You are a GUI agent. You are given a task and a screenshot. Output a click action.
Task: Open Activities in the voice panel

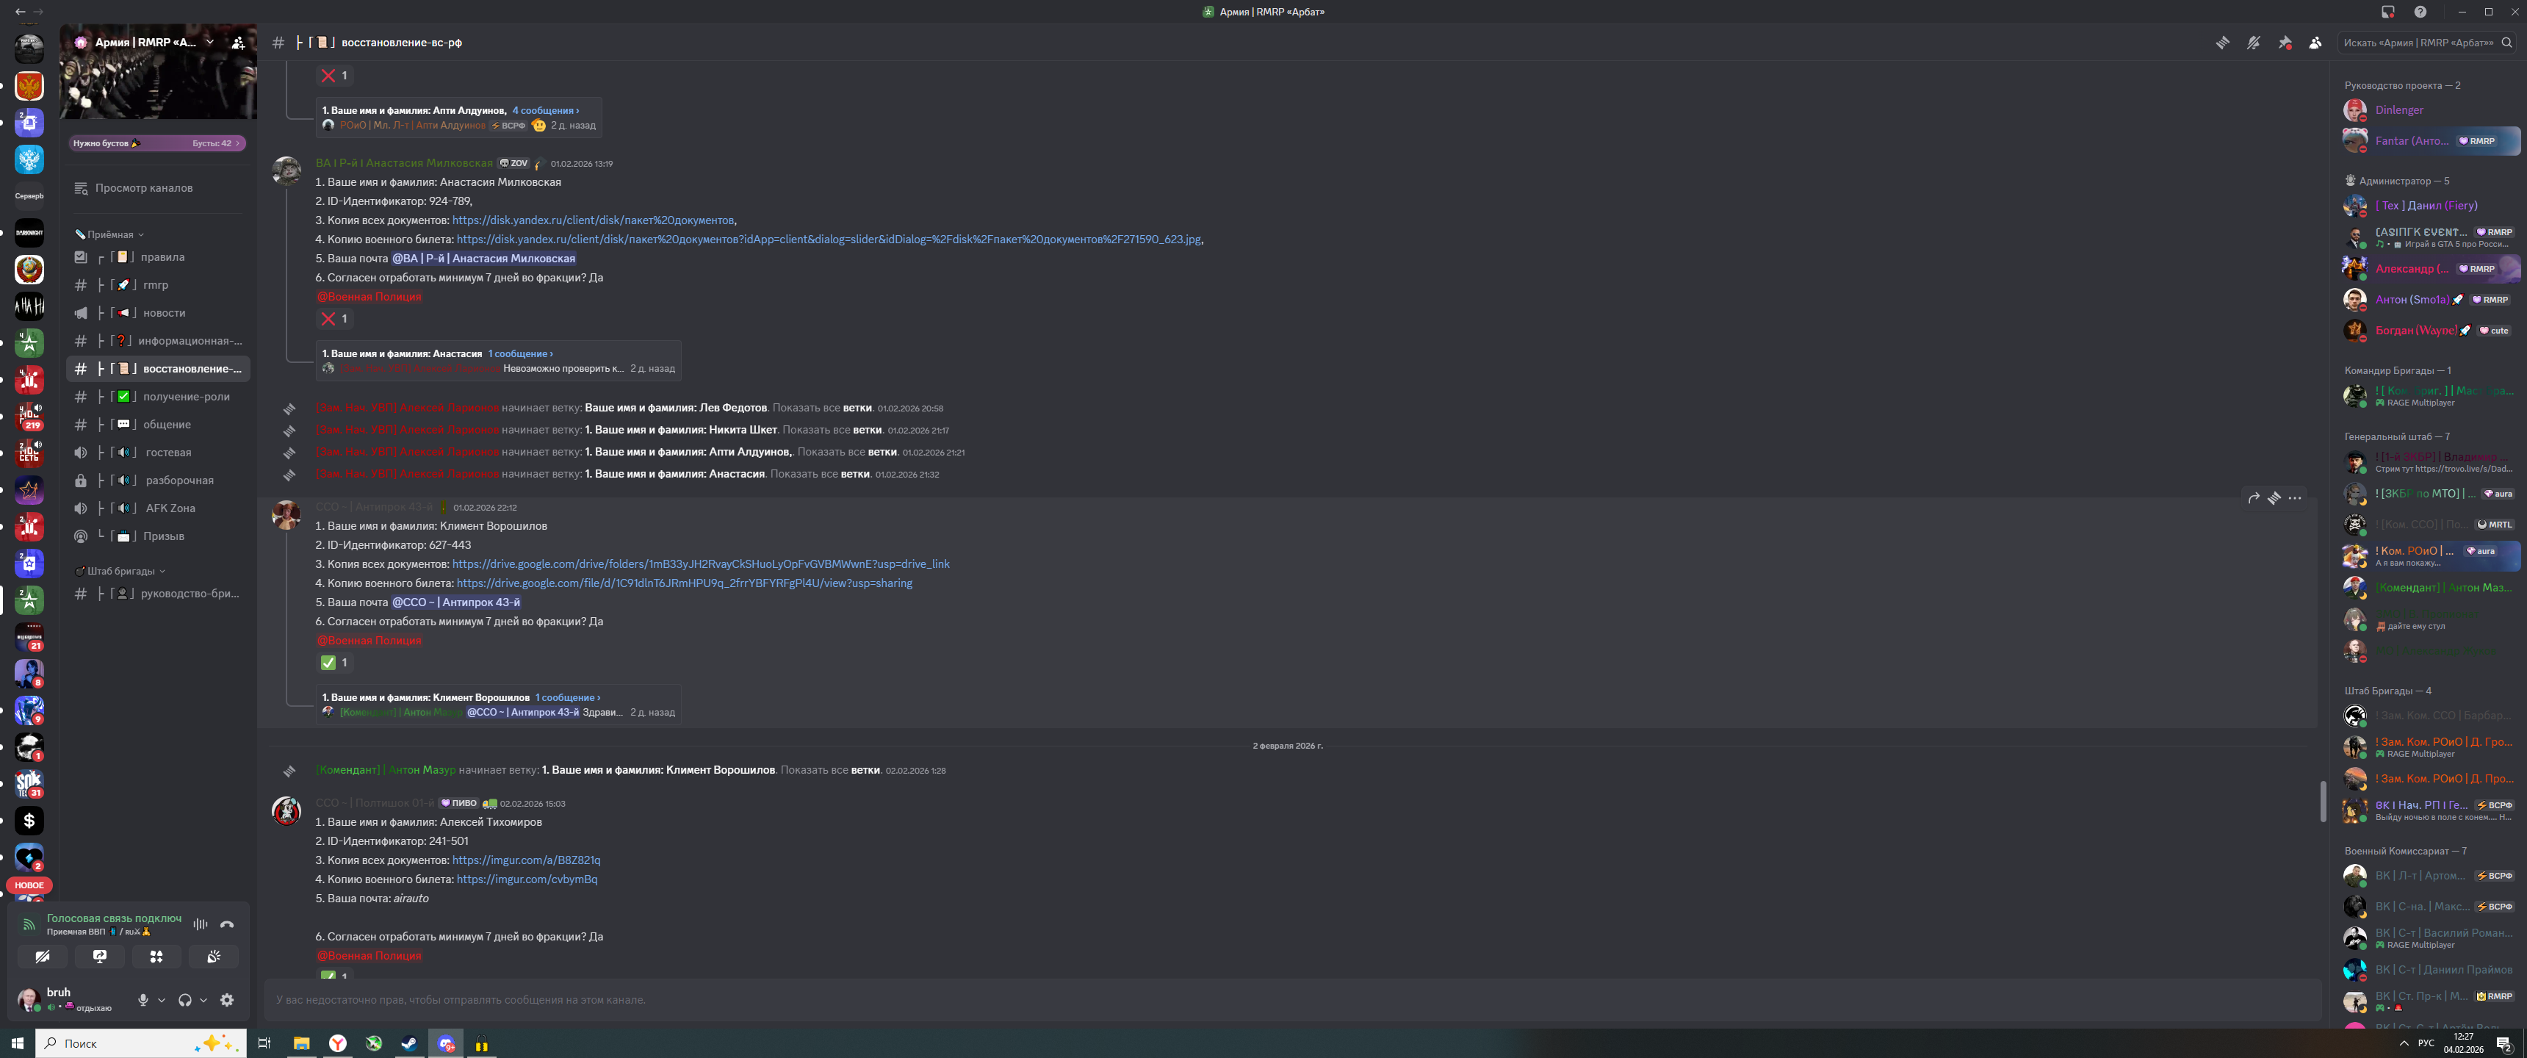tap(157, 956)
